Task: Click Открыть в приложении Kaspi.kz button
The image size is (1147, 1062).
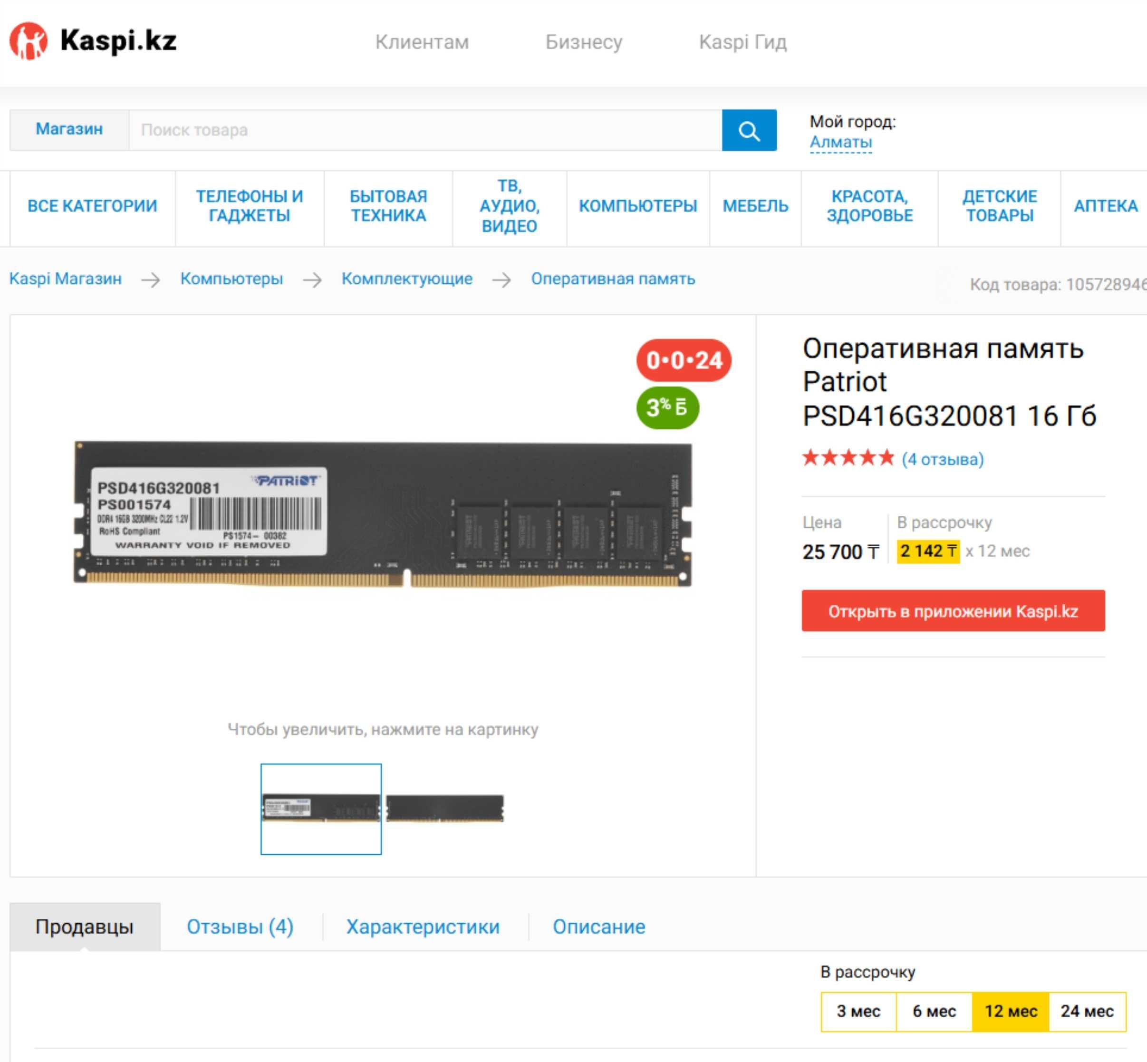Action: click(953, 611)
